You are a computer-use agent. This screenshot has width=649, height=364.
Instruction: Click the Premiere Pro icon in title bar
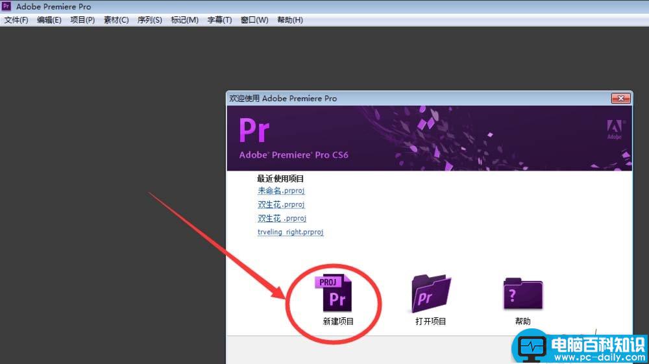(x=6, y=6)
